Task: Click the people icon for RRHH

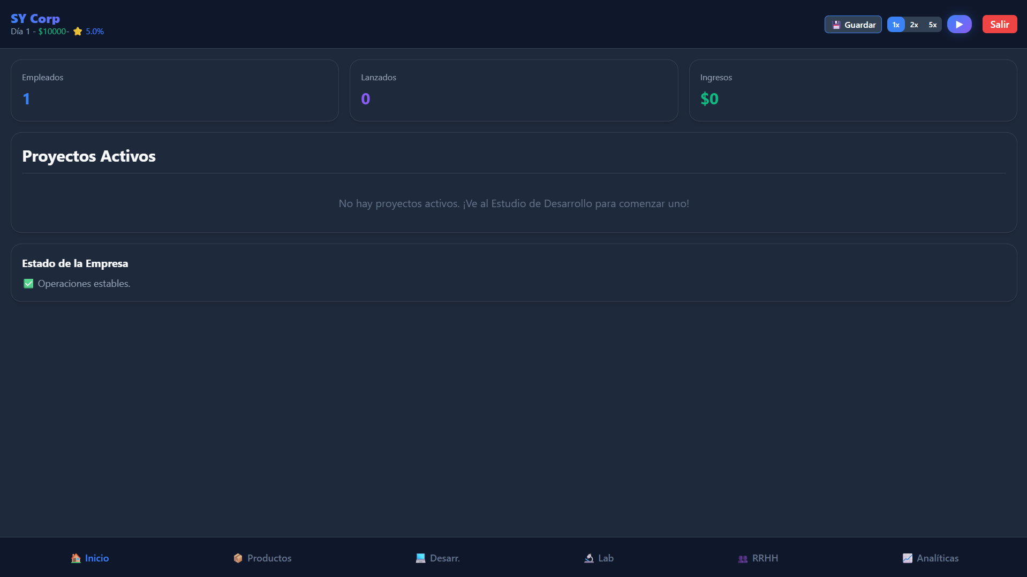Action: click(743, 558)
